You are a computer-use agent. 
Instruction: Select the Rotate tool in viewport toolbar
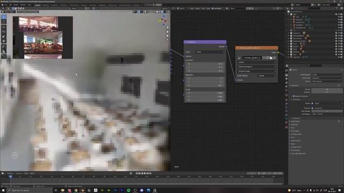(4, 32)
